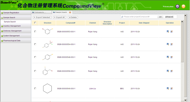View details icon for BGB-000000553-000-1

point(168,32)
